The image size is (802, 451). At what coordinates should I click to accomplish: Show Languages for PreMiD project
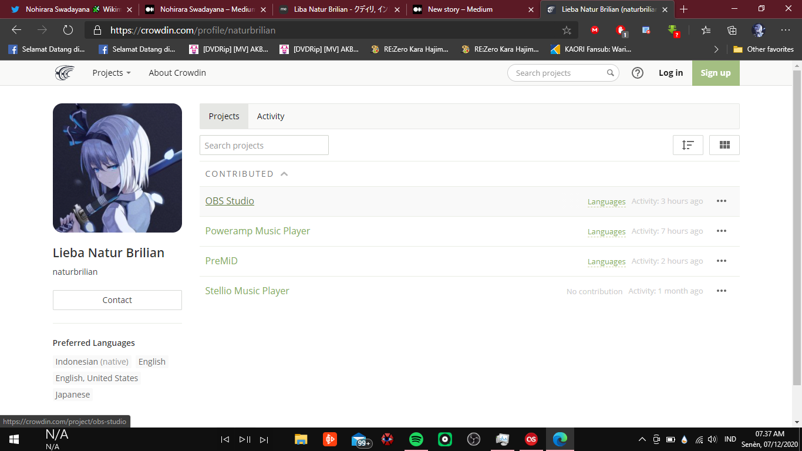coord(606,261)
